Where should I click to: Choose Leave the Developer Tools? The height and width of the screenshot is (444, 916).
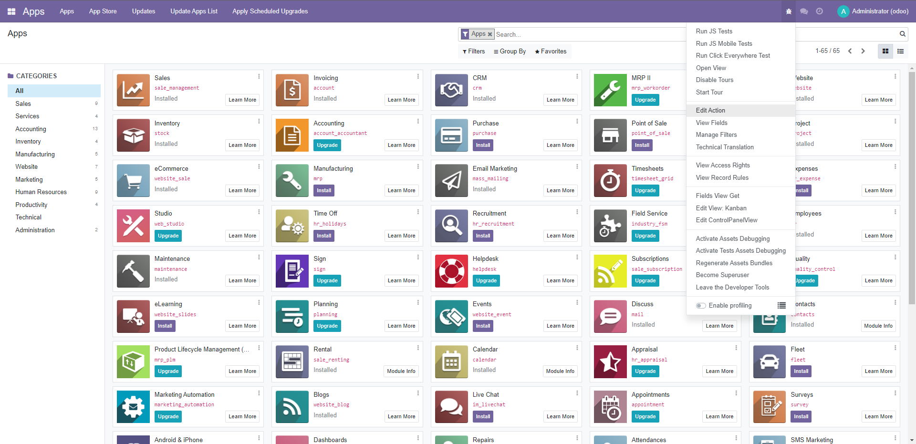tap(741, 288)
